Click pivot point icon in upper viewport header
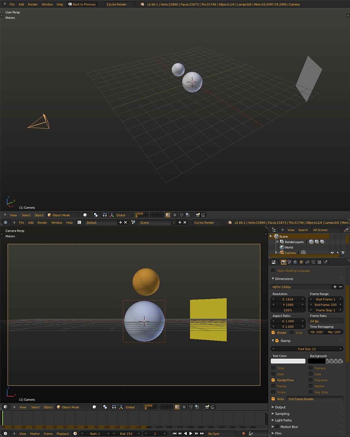The width and height of the screenshot is (350, 437). [x=96, y=215]
